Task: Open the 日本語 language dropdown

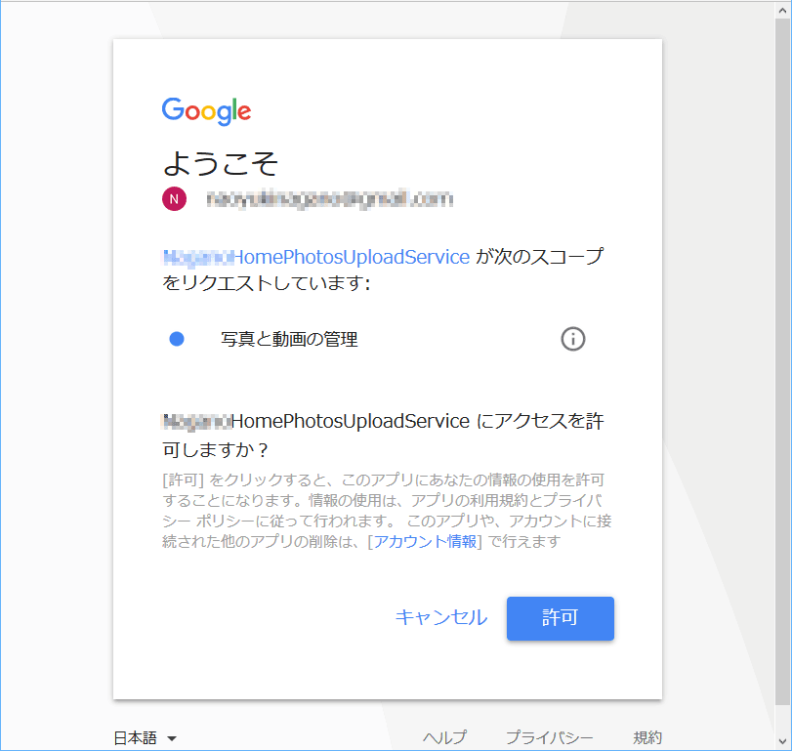Action: (x=145, y=738)
